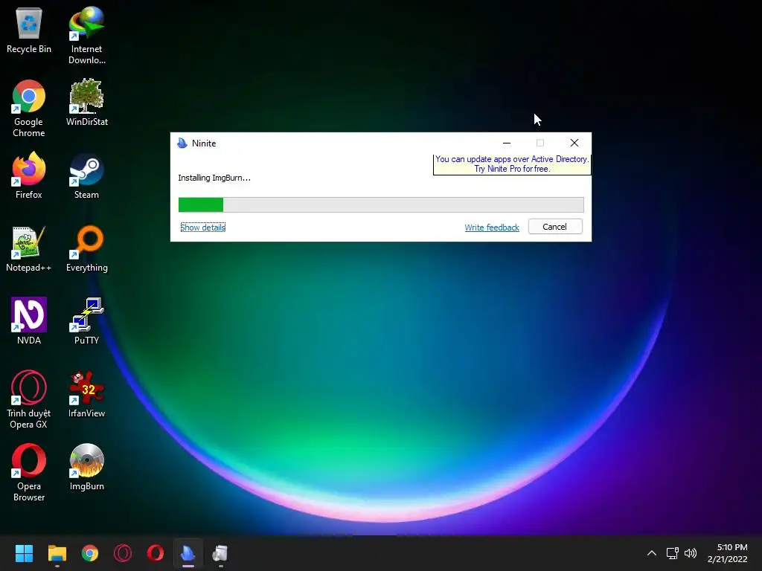Select the Notepad++ desktop shortcut

click(29, 248)
